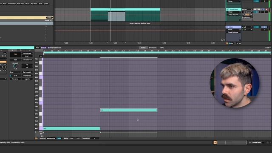Toggle the velocity lane fold icon
Image resolution: width=272 pixels, height=153 pixels.
[36, 139]
